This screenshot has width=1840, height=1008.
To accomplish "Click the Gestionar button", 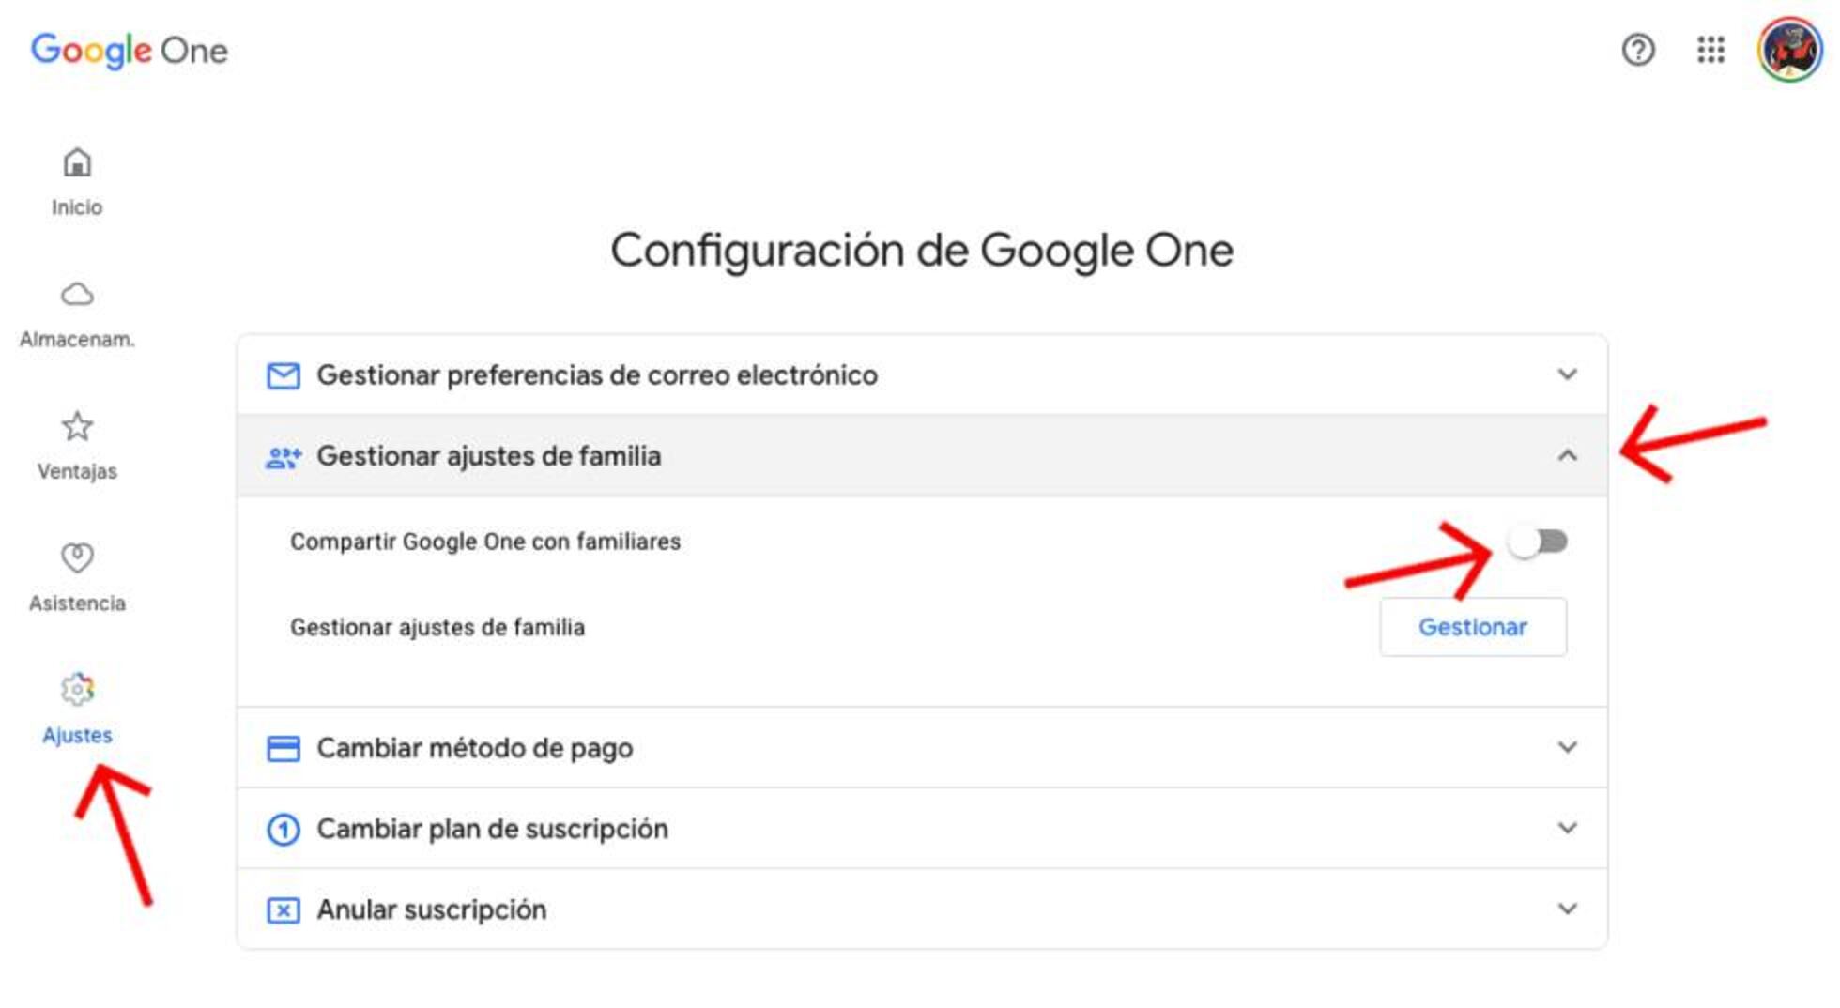I will pyautogui.click(x=1472, y=626).
